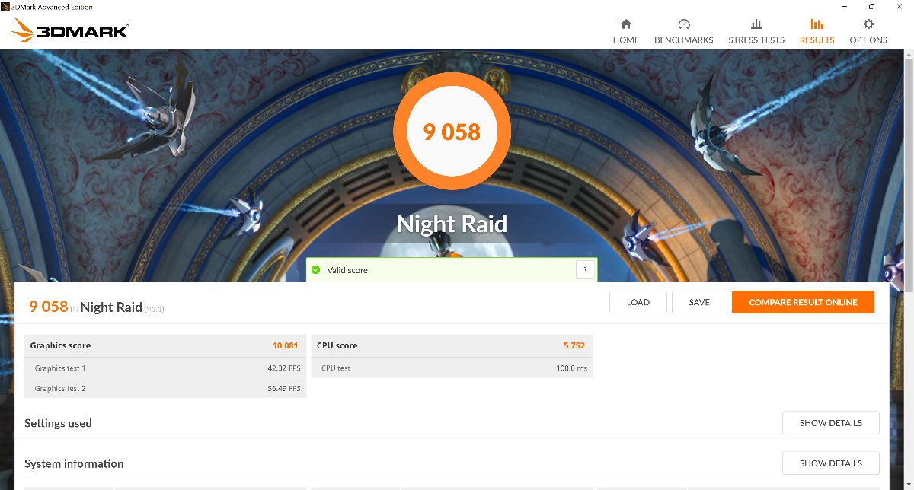Click the Results bar chart icon
The height and width of the screenshot is (490, 914).
click(x=817, y=24)
